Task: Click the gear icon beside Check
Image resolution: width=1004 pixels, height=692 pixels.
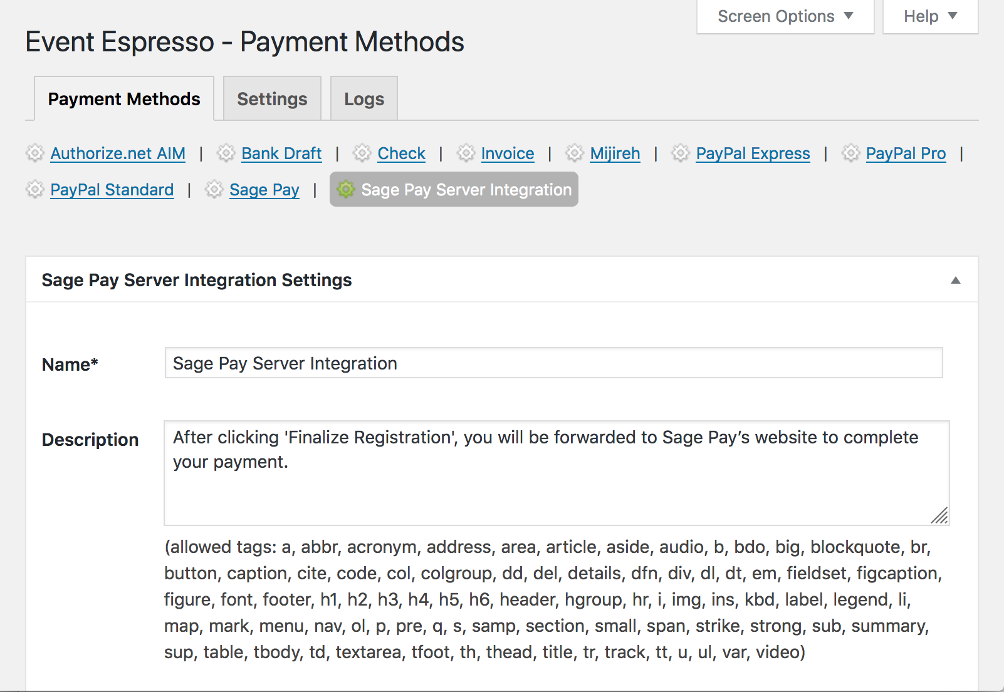Action: point(362,153)
